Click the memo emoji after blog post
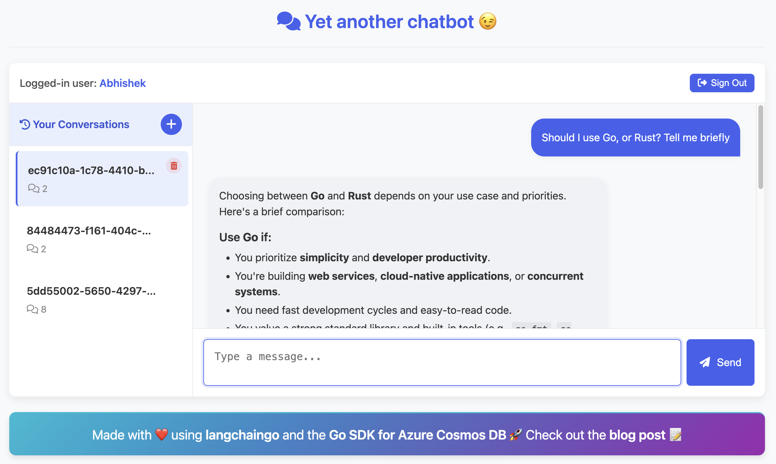The image size is (776, 464). 675,435
